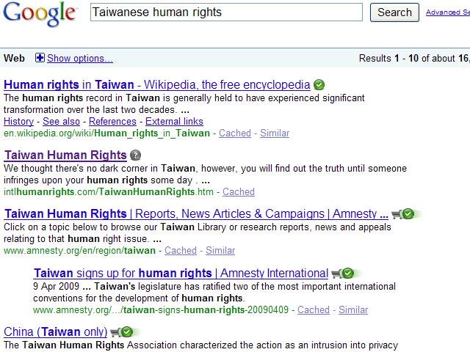This screenshot has width=470, height=352.
Task: Click gray question mark beside Taiwan Human Rights
Action: point(135,155)
